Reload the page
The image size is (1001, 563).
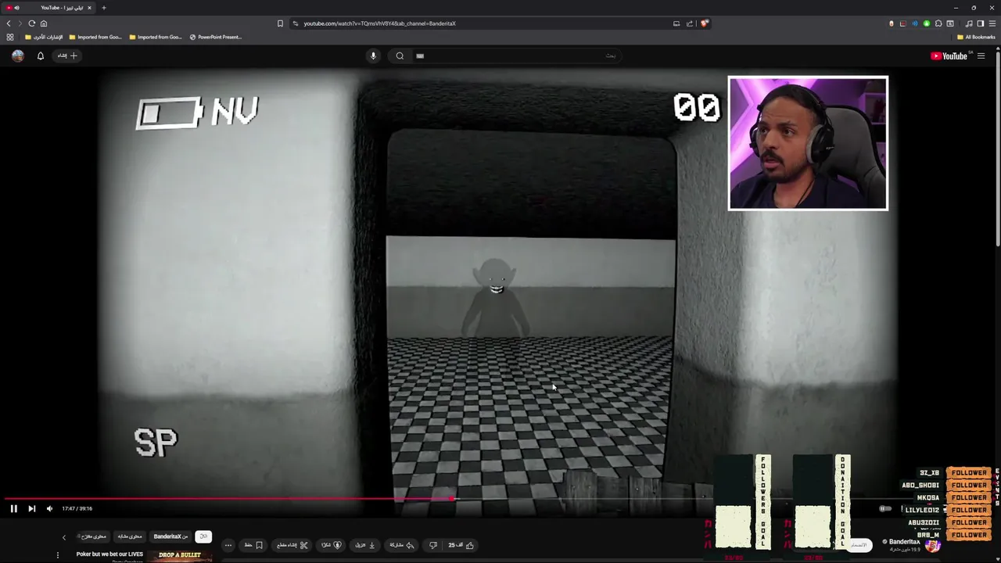[x=31, y=23]
